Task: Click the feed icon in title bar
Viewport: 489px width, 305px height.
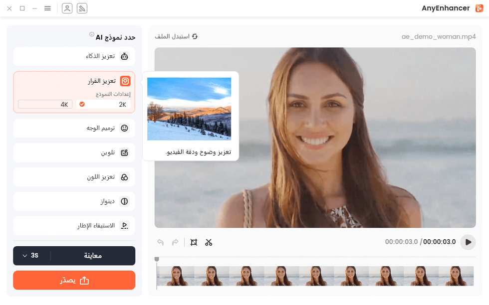Action: tap(82, 8)
